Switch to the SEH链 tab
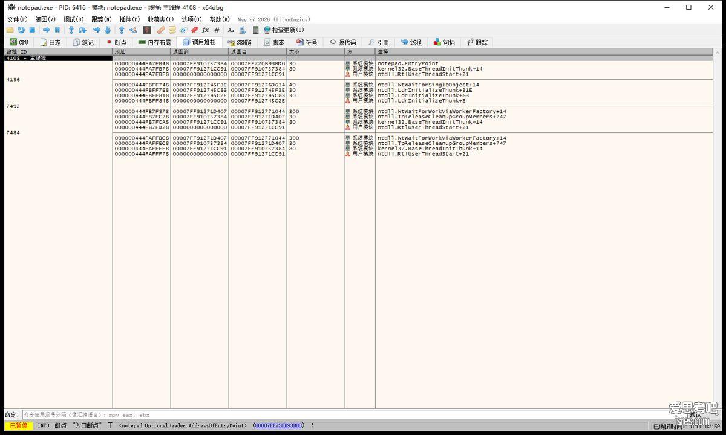726x435 pixels. click(x=239, y=42)
